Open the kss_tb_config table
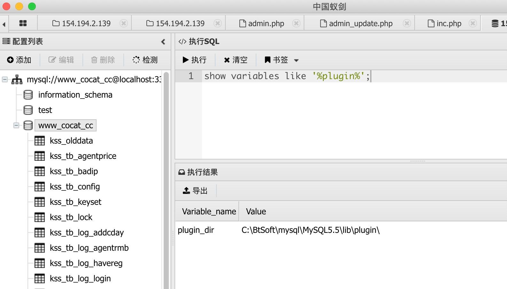The height and width of the screenshot is (289, 507). [x=75, y=187]
